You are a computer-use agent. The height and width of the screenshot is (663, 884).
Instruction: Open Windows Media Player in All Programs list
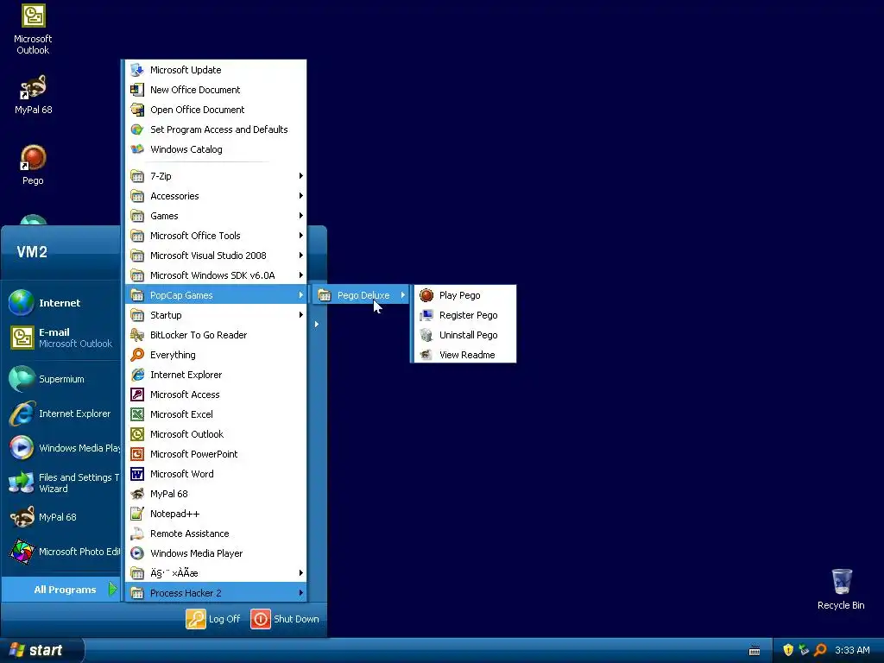point(216,553)
